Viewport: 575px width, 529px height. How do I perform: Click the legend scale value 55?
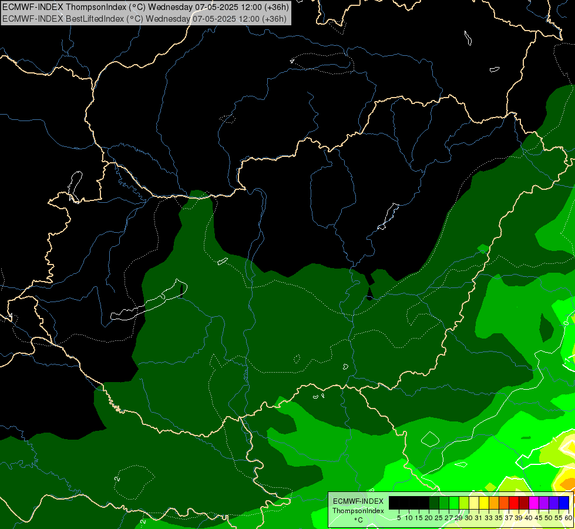[x=559, y=518]
